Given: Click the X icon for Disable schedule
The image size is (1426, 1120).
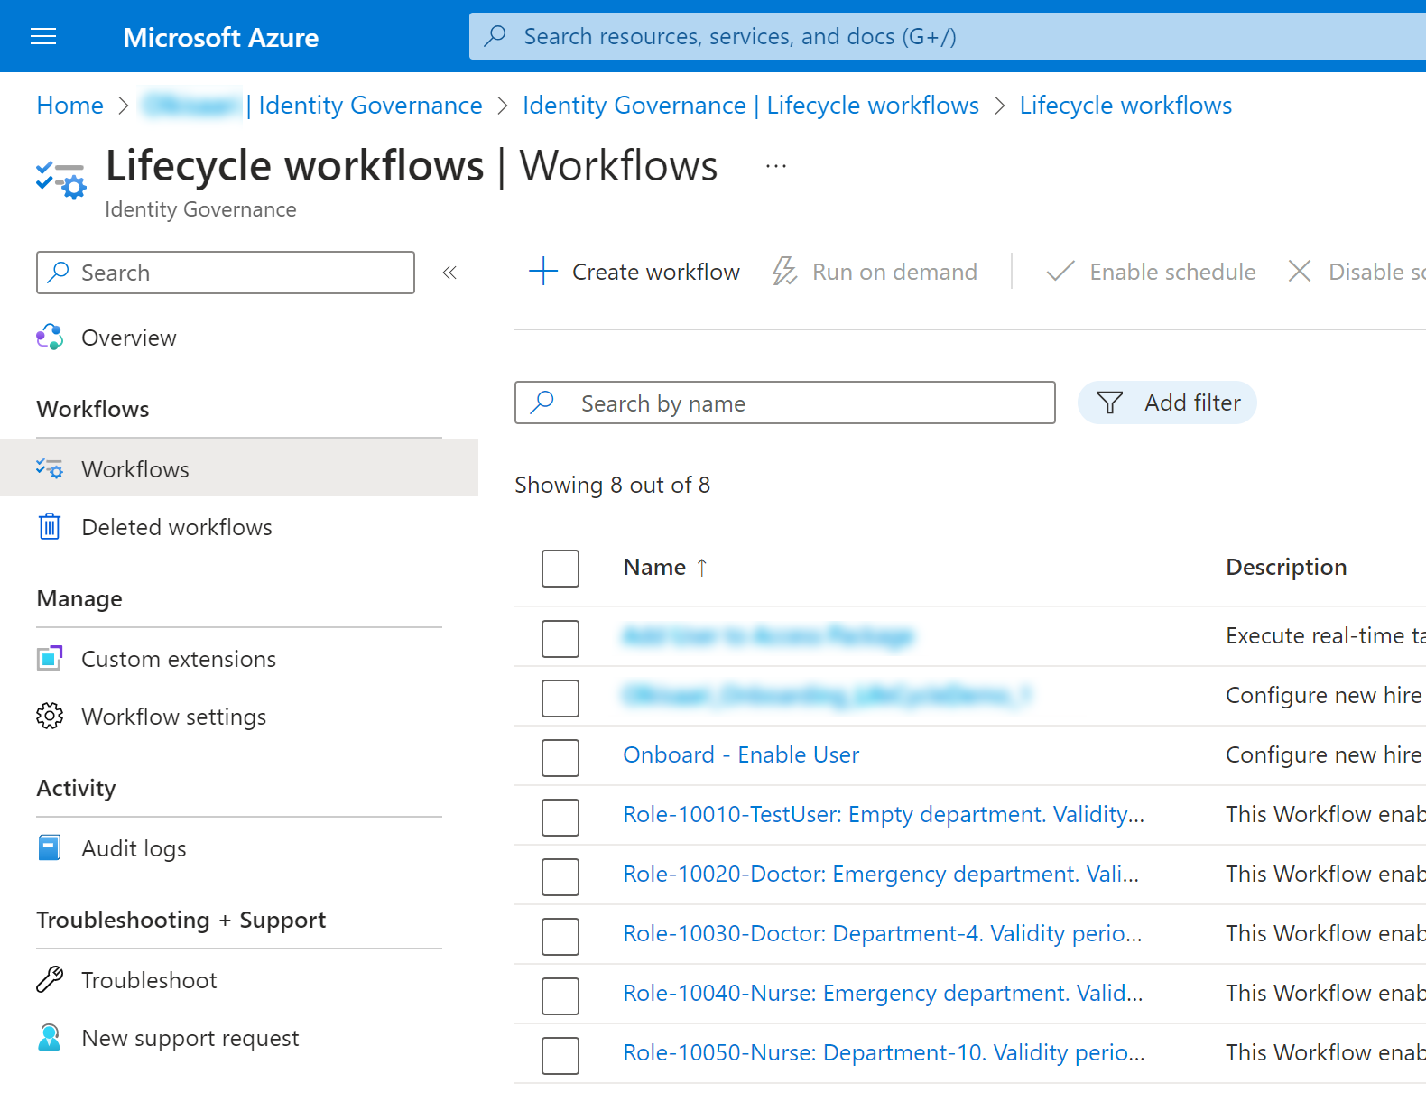Looking at the screenshot, I should pyautogui.click(x=1300, y=271).
